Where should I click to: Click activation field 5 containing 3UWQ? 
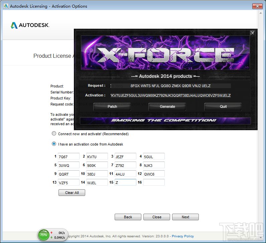point(69,165)
